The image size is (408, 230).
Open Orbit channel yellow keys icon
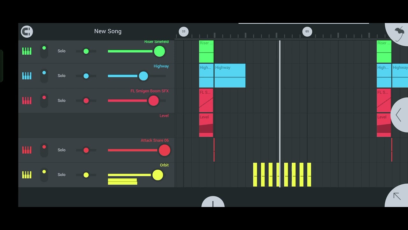point(27,175)
